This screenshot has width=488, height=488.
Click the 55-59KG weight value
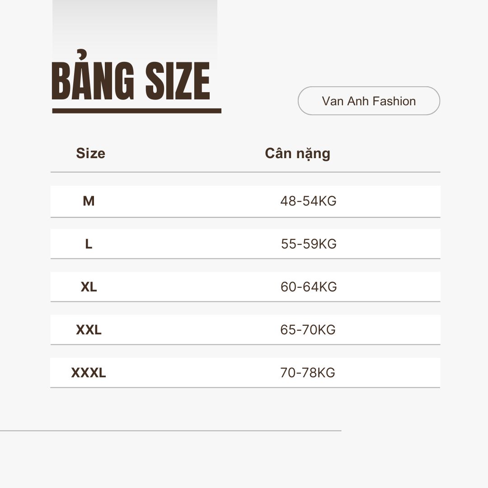(x=309, y=244)
